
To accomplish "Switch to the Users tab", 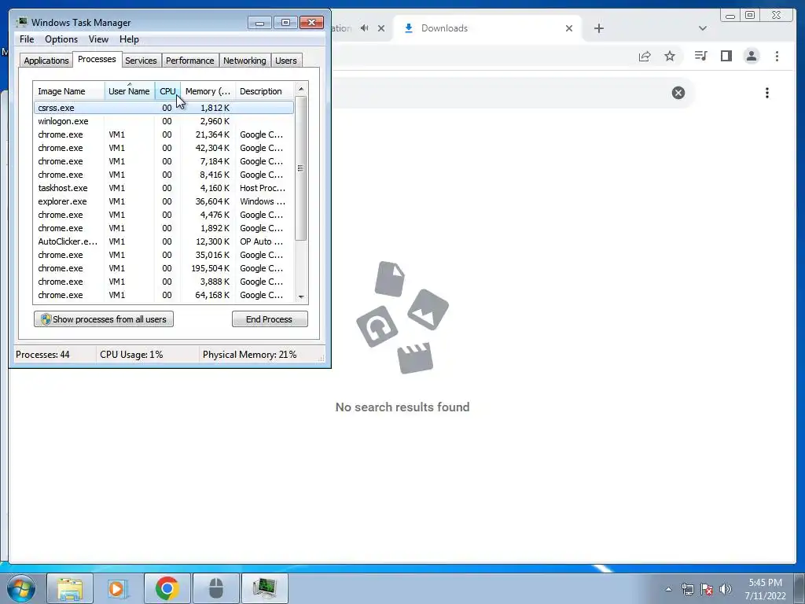I will click(286, 61).
